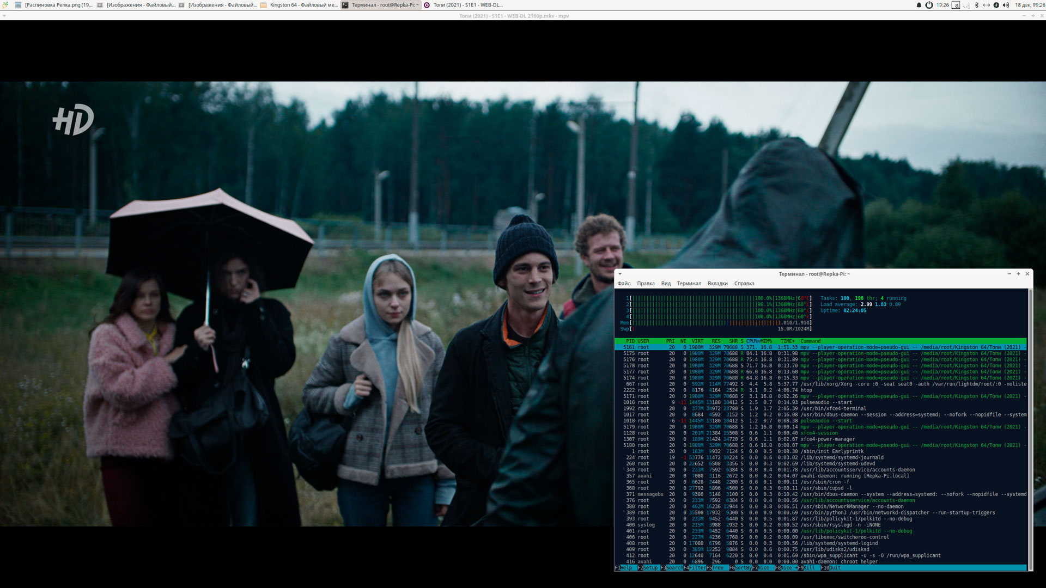Open the Файл menu in the terminal
This screenshot has width=1046, height=588.
tap(624, 284)
